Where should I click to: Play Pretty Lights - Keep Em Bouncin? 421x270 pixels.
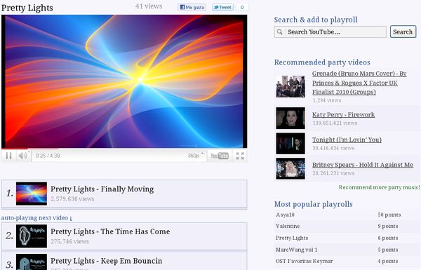tap(107, 261)
